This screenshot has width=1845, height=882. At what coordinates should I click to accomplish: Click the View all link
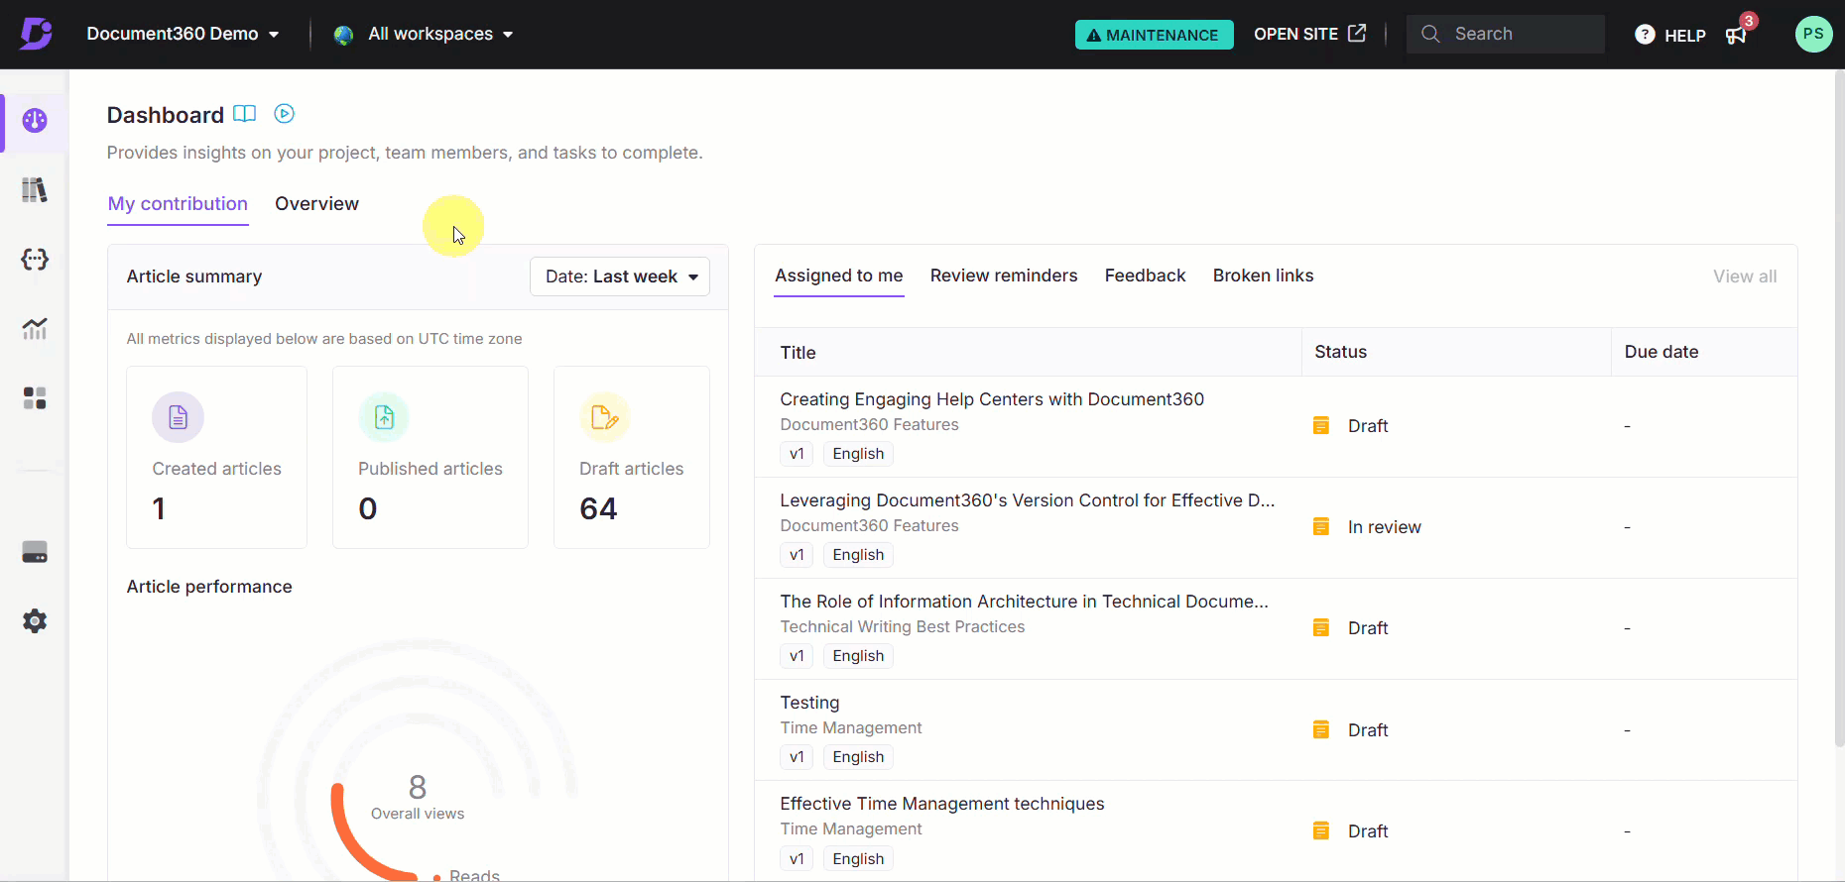click(x=1745, y=276)
